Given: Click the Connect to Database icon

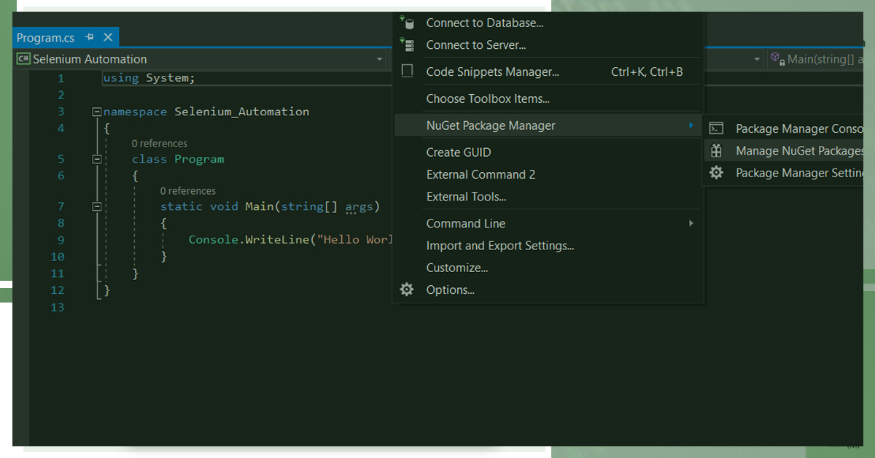Looking at the screenshot, I should (407, 23).
